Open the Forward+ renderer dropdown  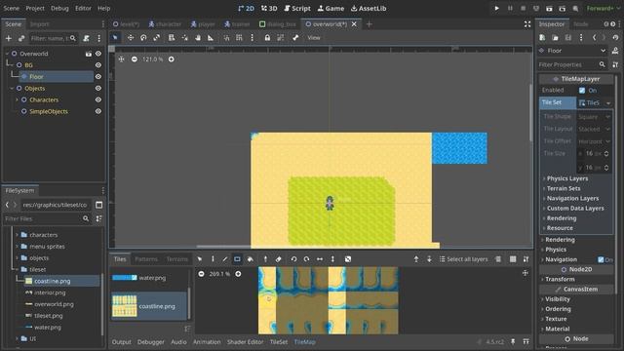tap(604, 8)
